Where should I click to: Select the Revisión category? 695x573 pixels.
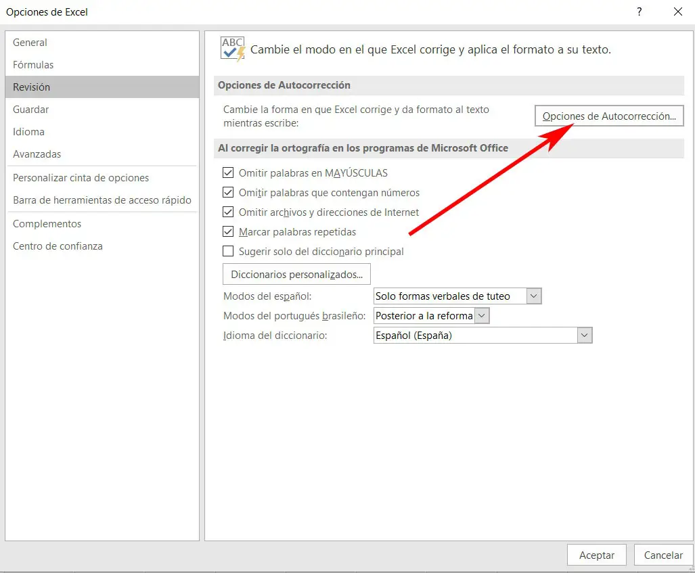click(x=102, y=87)
